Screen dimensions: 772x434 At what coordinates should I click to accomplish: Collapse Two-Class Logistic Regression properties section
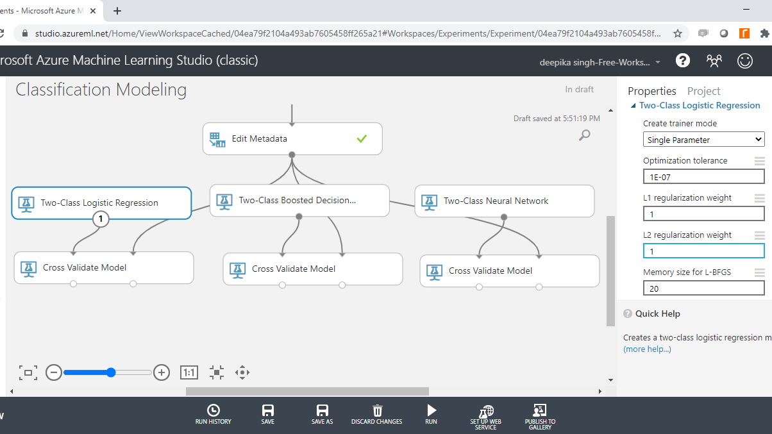coord(634,106)
